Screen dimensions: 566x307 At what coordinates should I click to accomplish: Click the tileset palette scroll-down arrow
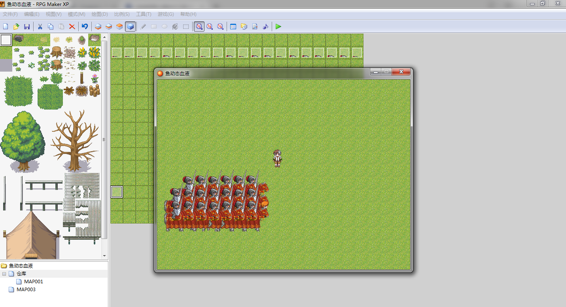[104, 256]
